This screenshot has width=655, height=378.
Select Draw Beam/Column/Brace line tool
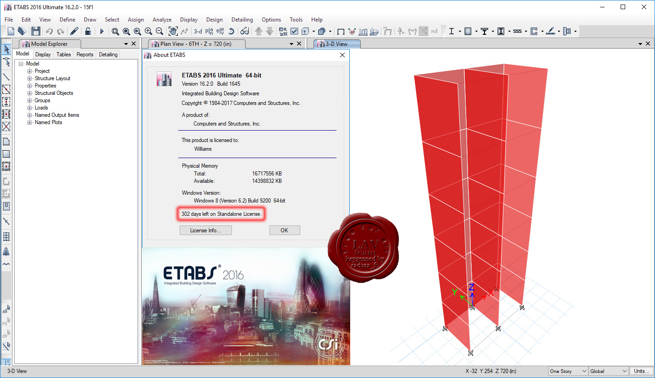(x=6, y=77)
